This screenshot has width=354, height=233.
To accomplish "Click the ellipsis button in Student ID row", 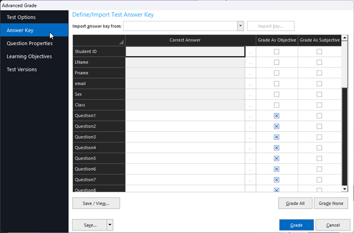I will (250, 52).
